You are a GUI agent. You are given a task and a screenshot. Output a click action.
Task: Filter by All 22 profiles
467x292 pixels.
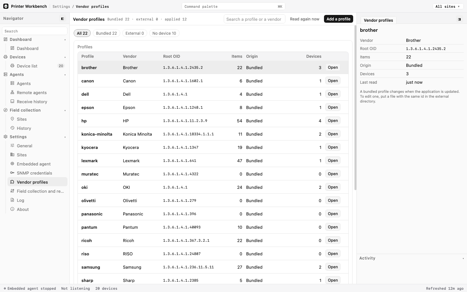coord(82,33)
